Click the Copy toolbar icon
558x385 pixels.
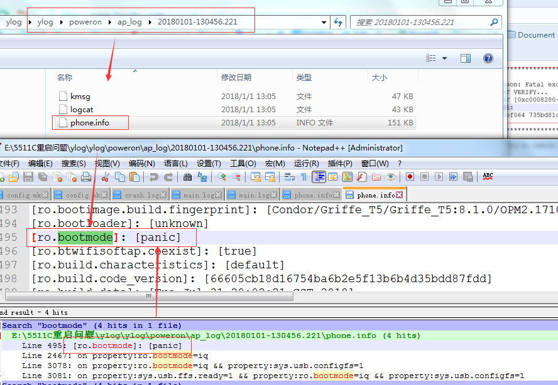120,177
